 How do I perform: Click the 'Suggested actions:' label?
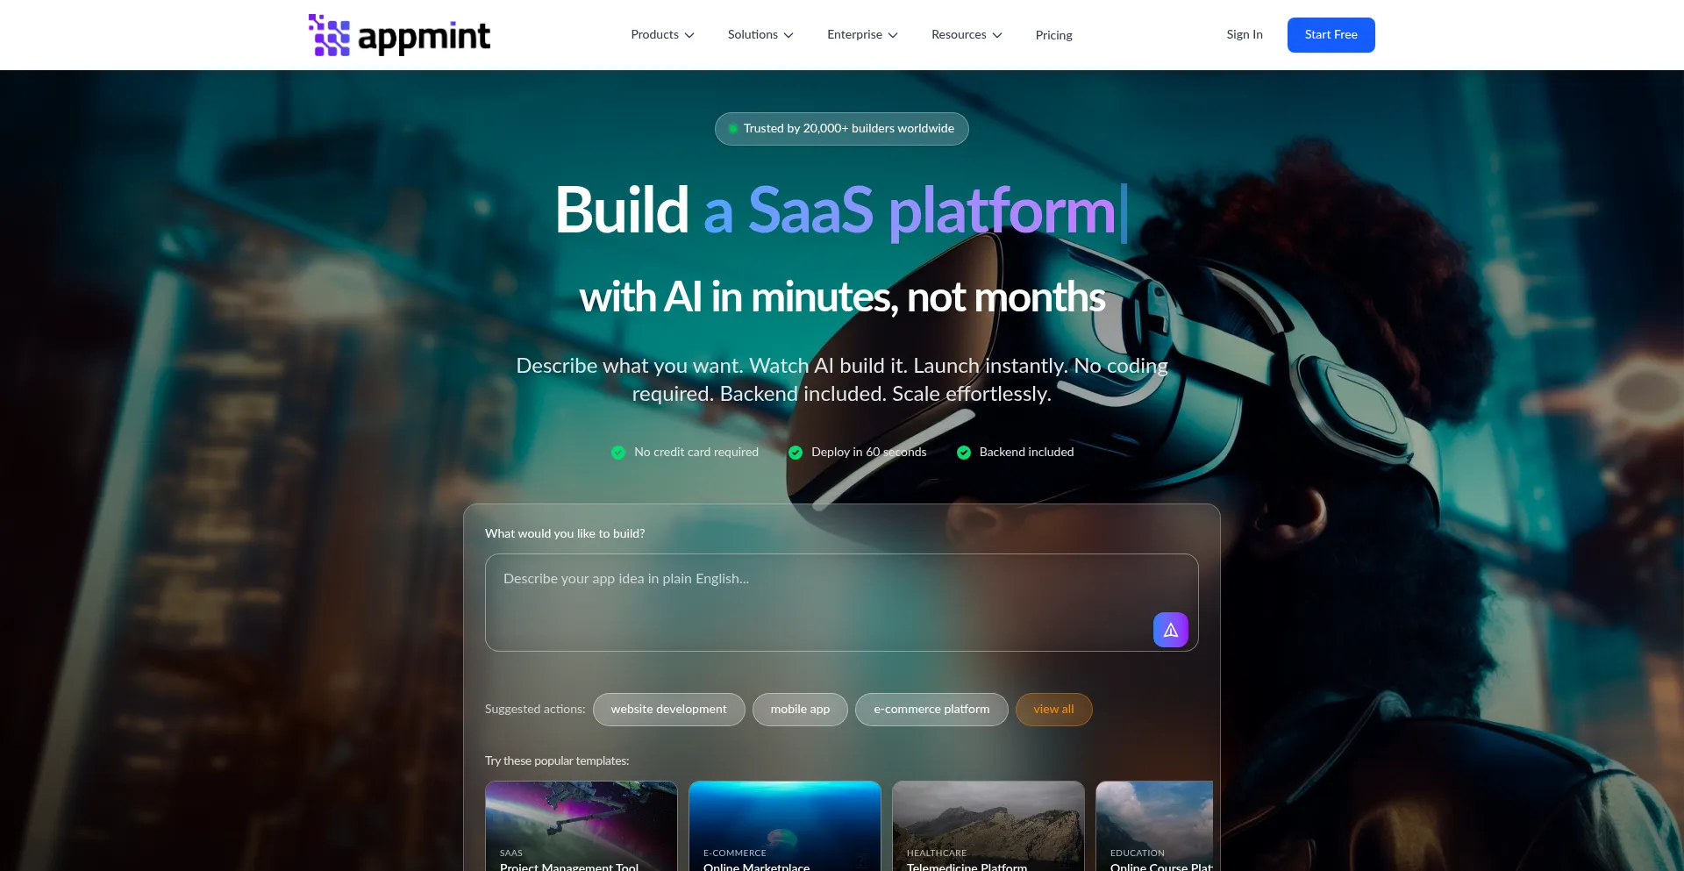pyautogui.click(x=535, y=710)
